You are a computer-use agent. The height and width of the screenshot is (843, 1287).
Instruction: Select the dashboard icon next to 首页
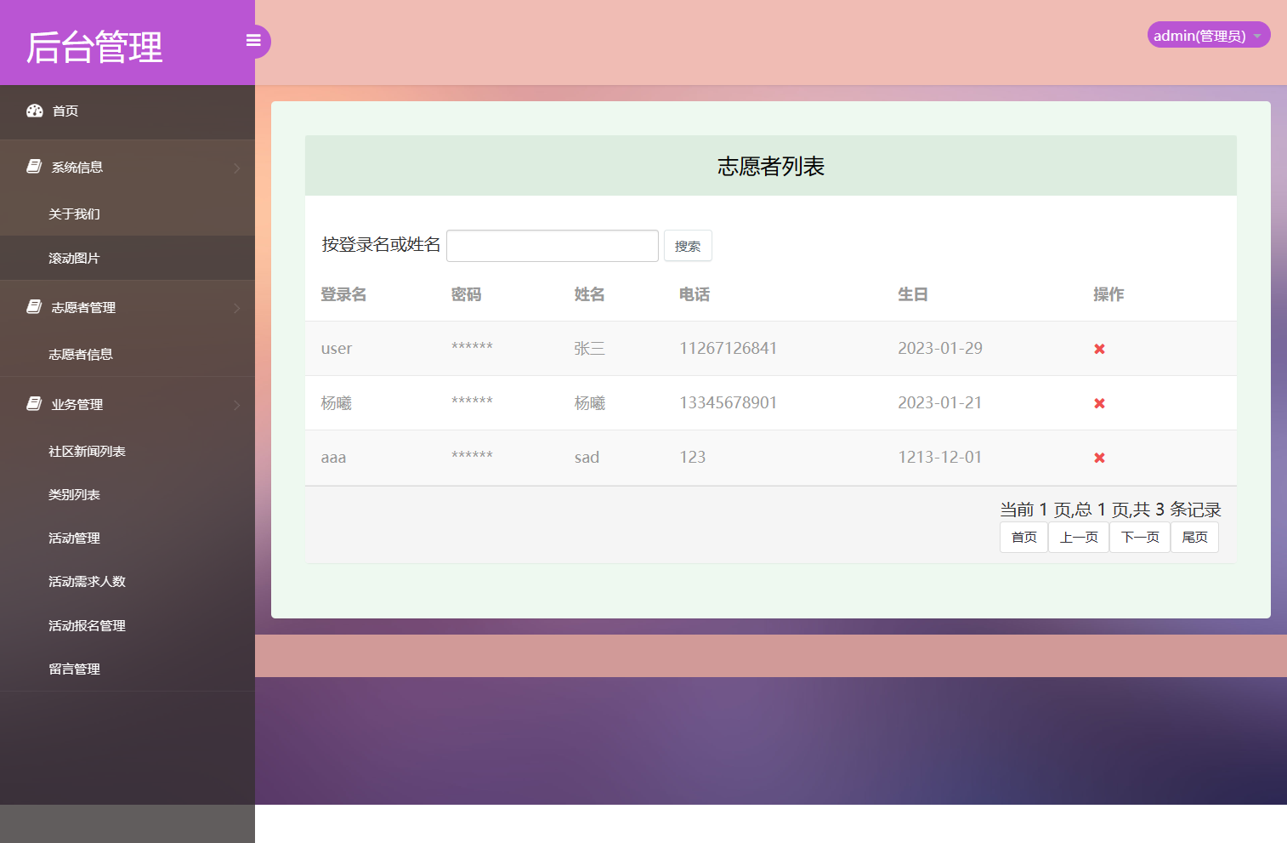(x=34, y=111)
